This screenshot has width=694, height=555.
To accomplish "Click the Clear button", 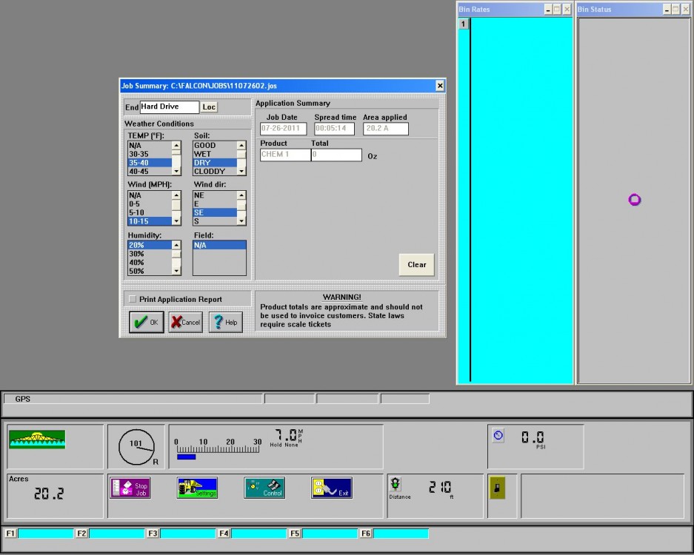I will 416,265.
